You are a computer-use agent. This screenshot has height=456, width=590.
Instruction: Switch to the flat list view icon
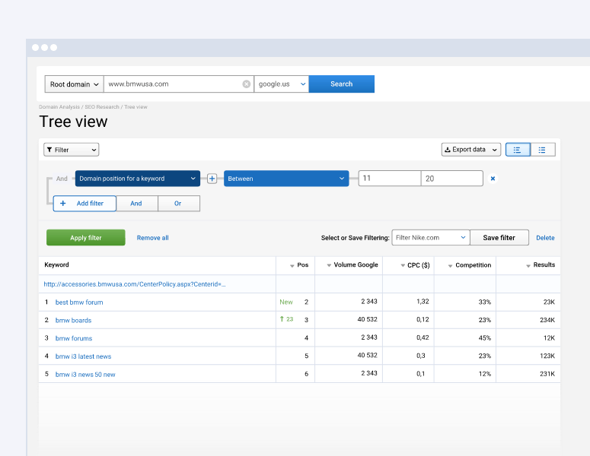coord(542,150)
